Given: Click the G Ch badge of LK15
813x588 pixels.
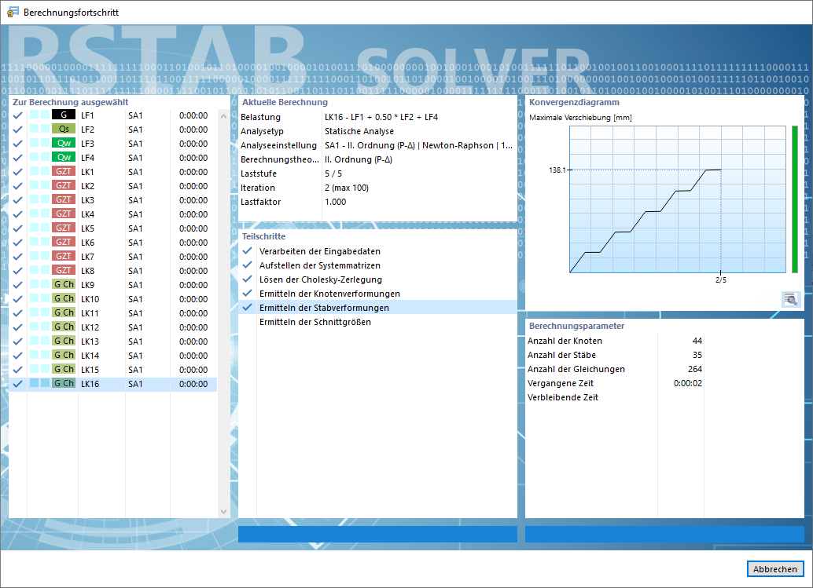Looking at the screenshot, I should pyautogui.click(x=64, y=369).
